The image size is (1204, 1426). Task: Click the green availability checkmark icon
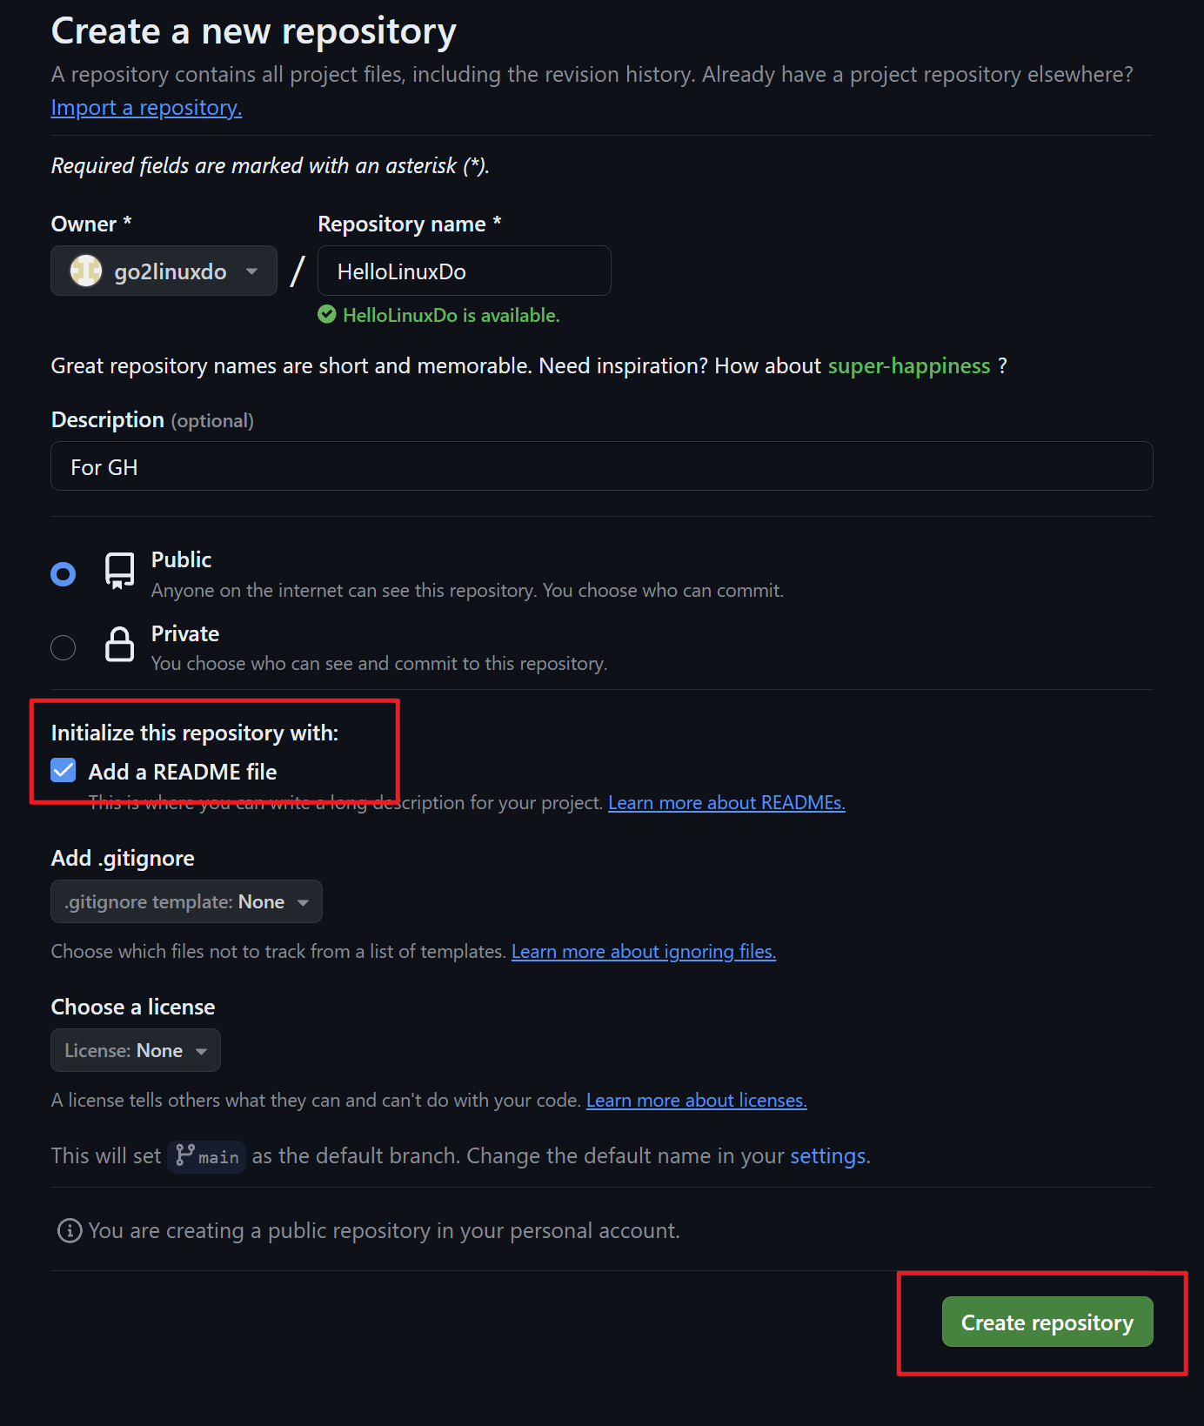click(x=327, y=314)
